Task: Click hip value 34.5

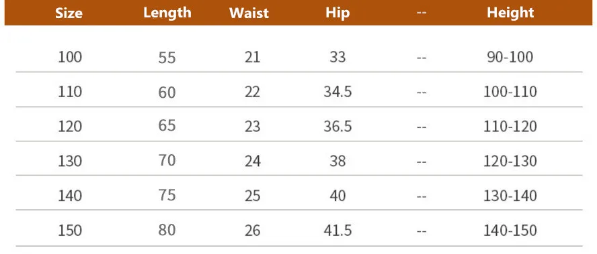Action: (337, 92)
